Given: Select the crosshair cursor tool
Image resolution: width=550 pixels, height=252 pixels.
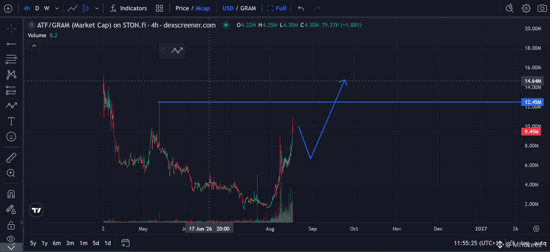Looking at the screenshot, I should click(11, 28).
